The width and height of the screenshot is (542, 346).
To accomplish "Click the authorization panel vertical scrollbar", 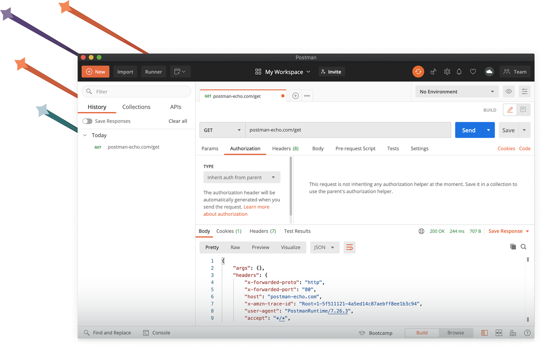I will pyautogui.click(x=291, y=186).
